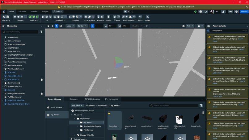Open the Add New dropdown
The image size is (249, 140).
pos(77,106)
